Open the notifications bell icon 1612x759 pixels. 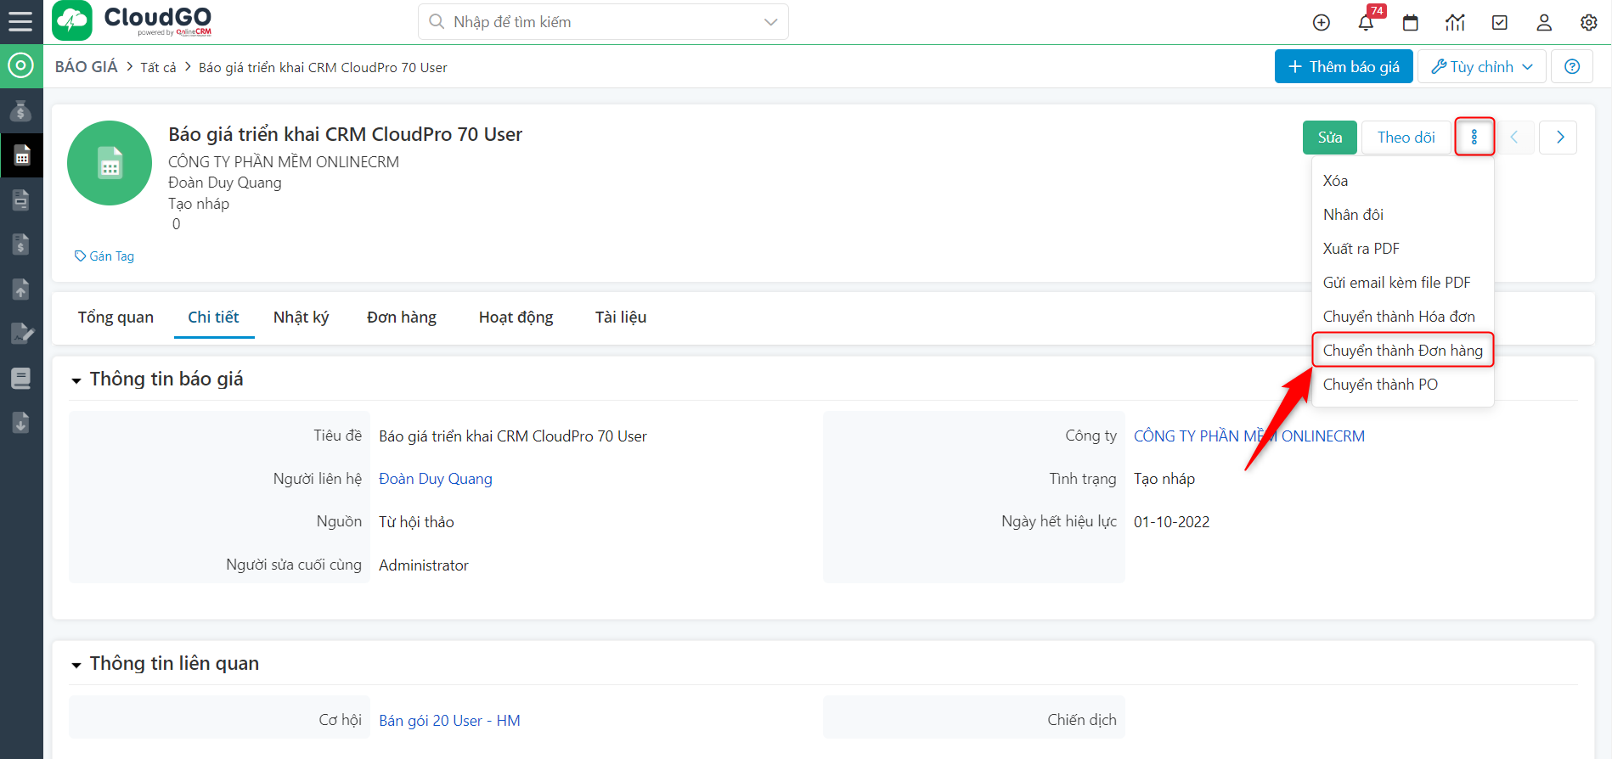coord(1366,23)
